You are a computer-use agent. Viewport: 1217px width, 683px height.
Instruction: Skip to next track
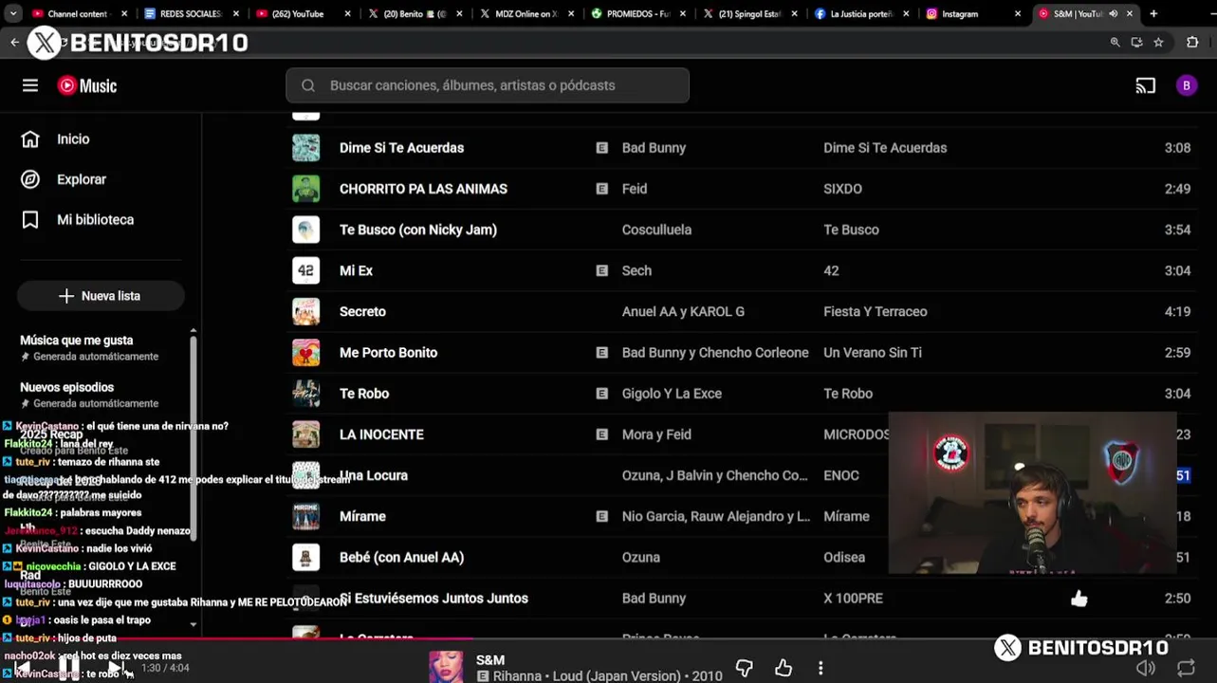(x=115, y=669)
